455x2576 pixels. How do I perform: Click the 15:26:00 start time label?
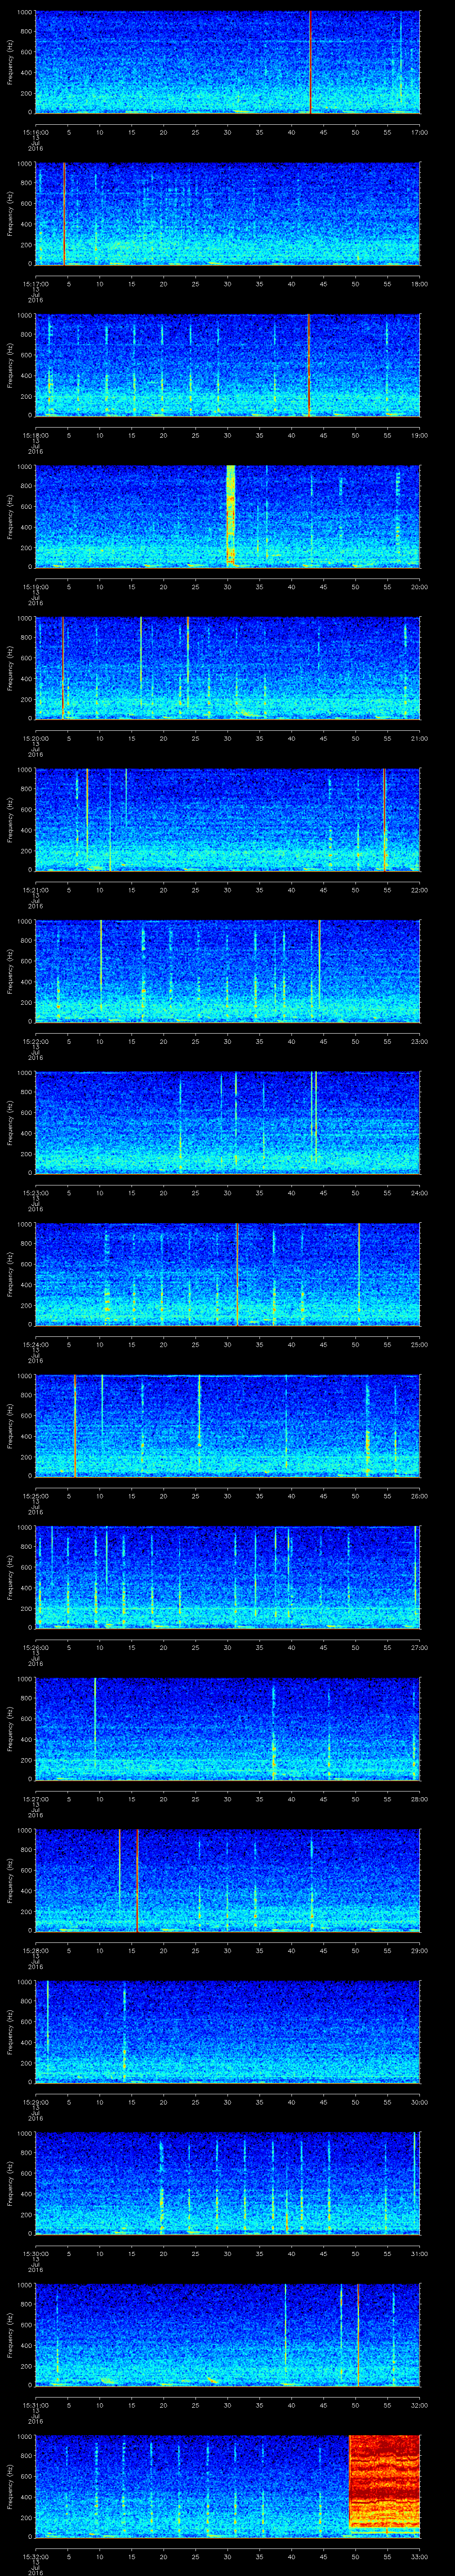[35, 1647]
